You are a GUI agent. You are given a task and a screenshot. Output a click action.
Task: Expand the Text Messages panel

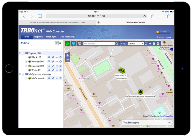[169, 122]
